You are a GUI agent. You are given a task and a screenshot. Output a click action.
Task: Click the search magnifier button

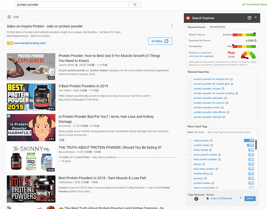click(135, 5)
